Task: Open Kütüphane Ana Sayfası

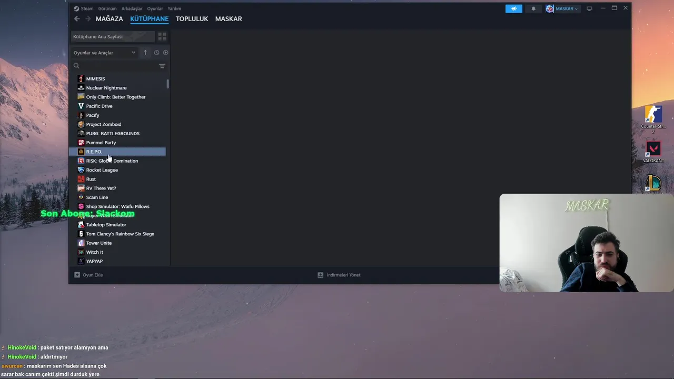Action: 113,36
